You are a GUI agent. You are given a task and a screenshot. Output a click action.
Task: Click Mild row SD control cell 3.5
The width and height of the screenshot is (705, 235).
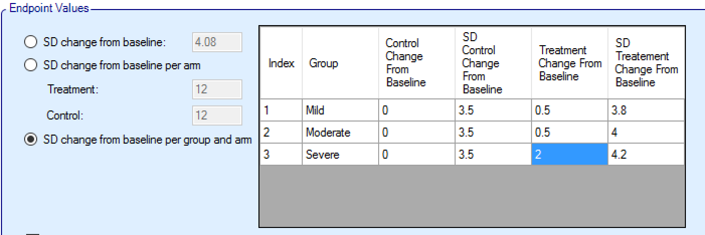point(493,110)
